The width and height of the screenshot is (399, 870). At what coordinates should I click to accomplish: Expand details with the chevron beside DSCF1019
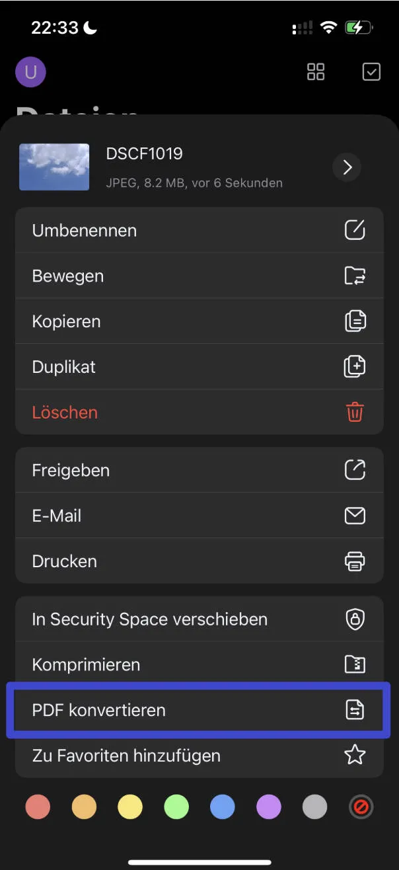click(x=346, y=167)
